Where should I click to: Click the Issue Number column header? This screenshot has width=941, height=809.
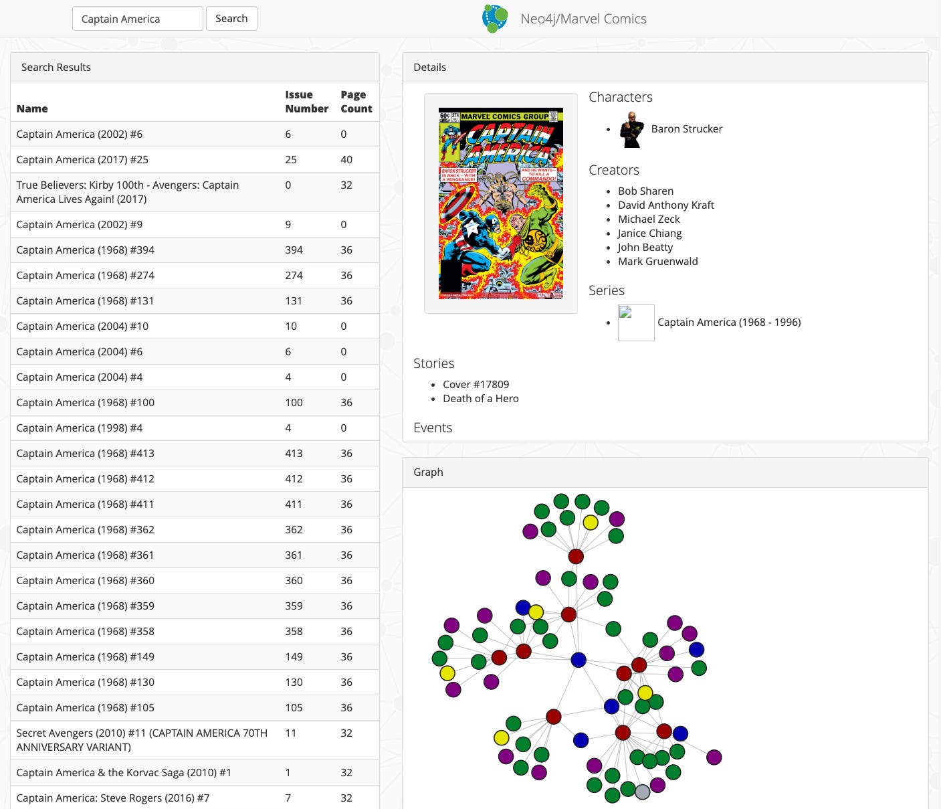[306, 102]
